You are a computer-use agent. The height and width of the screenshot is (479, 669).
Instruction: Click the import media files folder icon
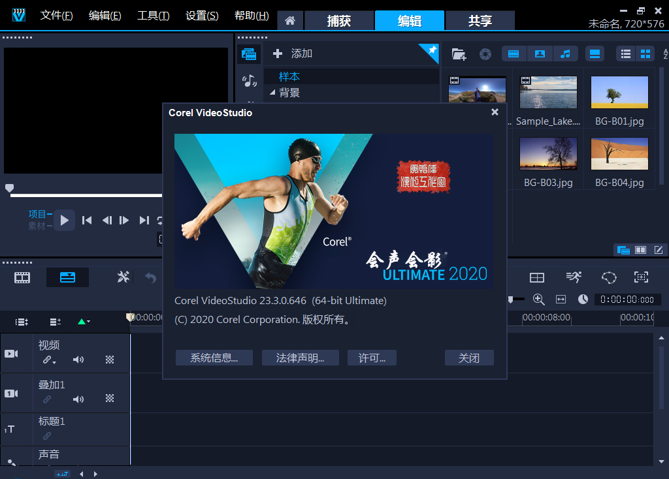(x=459, y=54)
